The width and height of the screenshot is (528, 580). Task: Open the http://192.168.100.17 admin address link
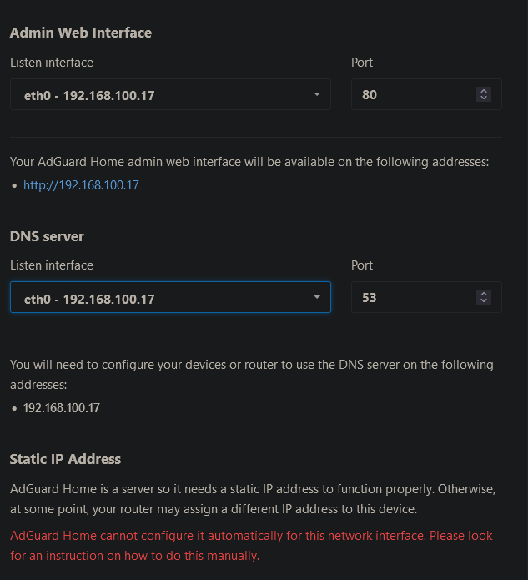pyautogui.click(x=81, y=185)
